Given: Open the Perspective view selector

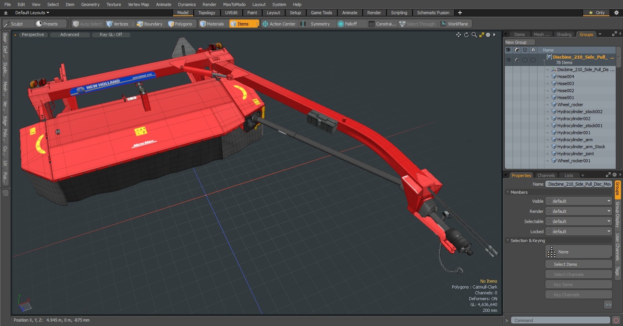Looking at the screenshot, I should [33, 34].
